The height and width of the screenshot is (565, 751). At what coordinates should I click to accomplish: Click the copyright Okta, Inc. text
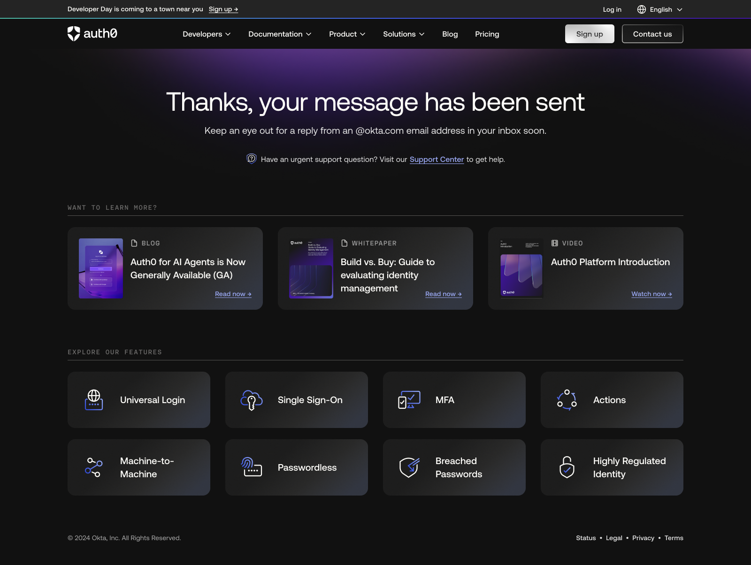tap(124, 538)
